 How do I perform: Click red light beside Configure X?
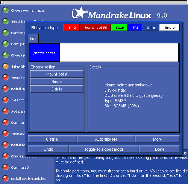point(6,167)
